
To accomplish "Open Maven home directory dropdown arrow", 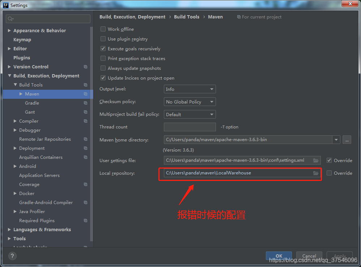I will 336,140.
